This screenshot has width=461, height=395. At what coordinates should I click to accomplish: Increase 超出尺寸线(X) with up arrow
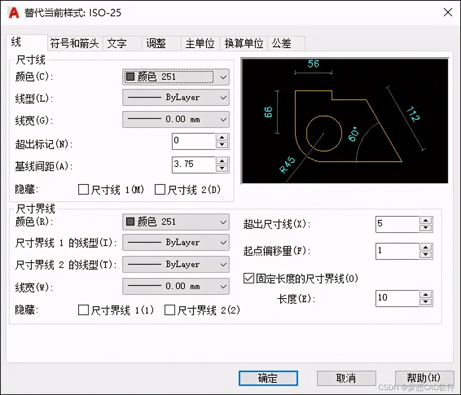(x=426, y=220)
